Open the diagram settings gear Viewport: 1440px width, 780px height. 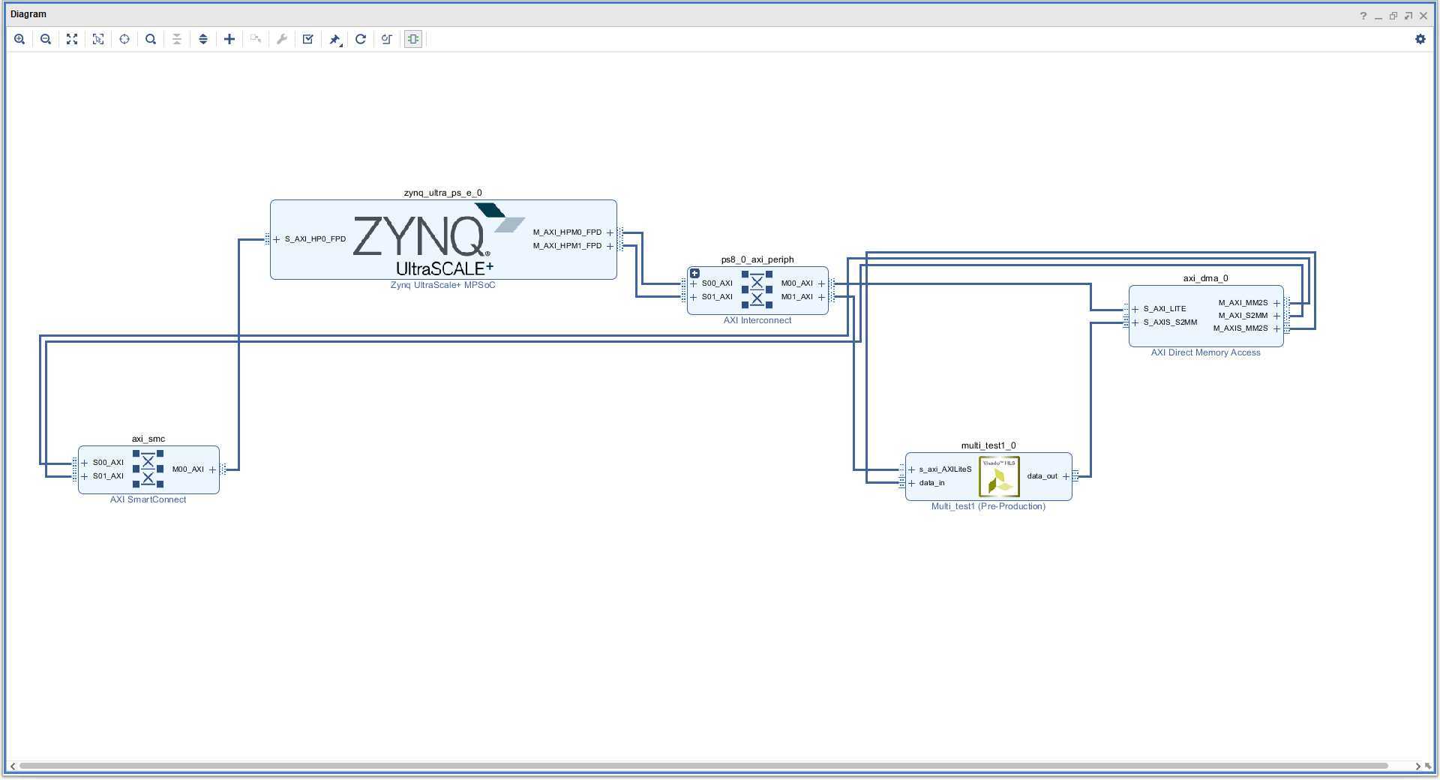[x=1420, y=39]
